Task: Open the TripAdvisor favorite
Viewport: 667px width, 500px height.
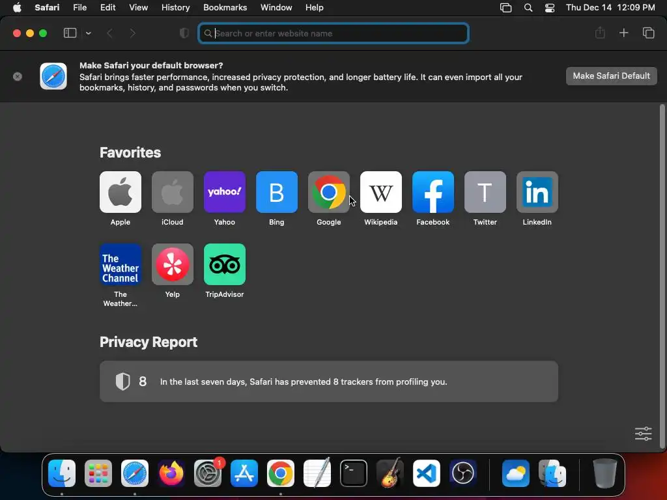Action: pos(225,264)
